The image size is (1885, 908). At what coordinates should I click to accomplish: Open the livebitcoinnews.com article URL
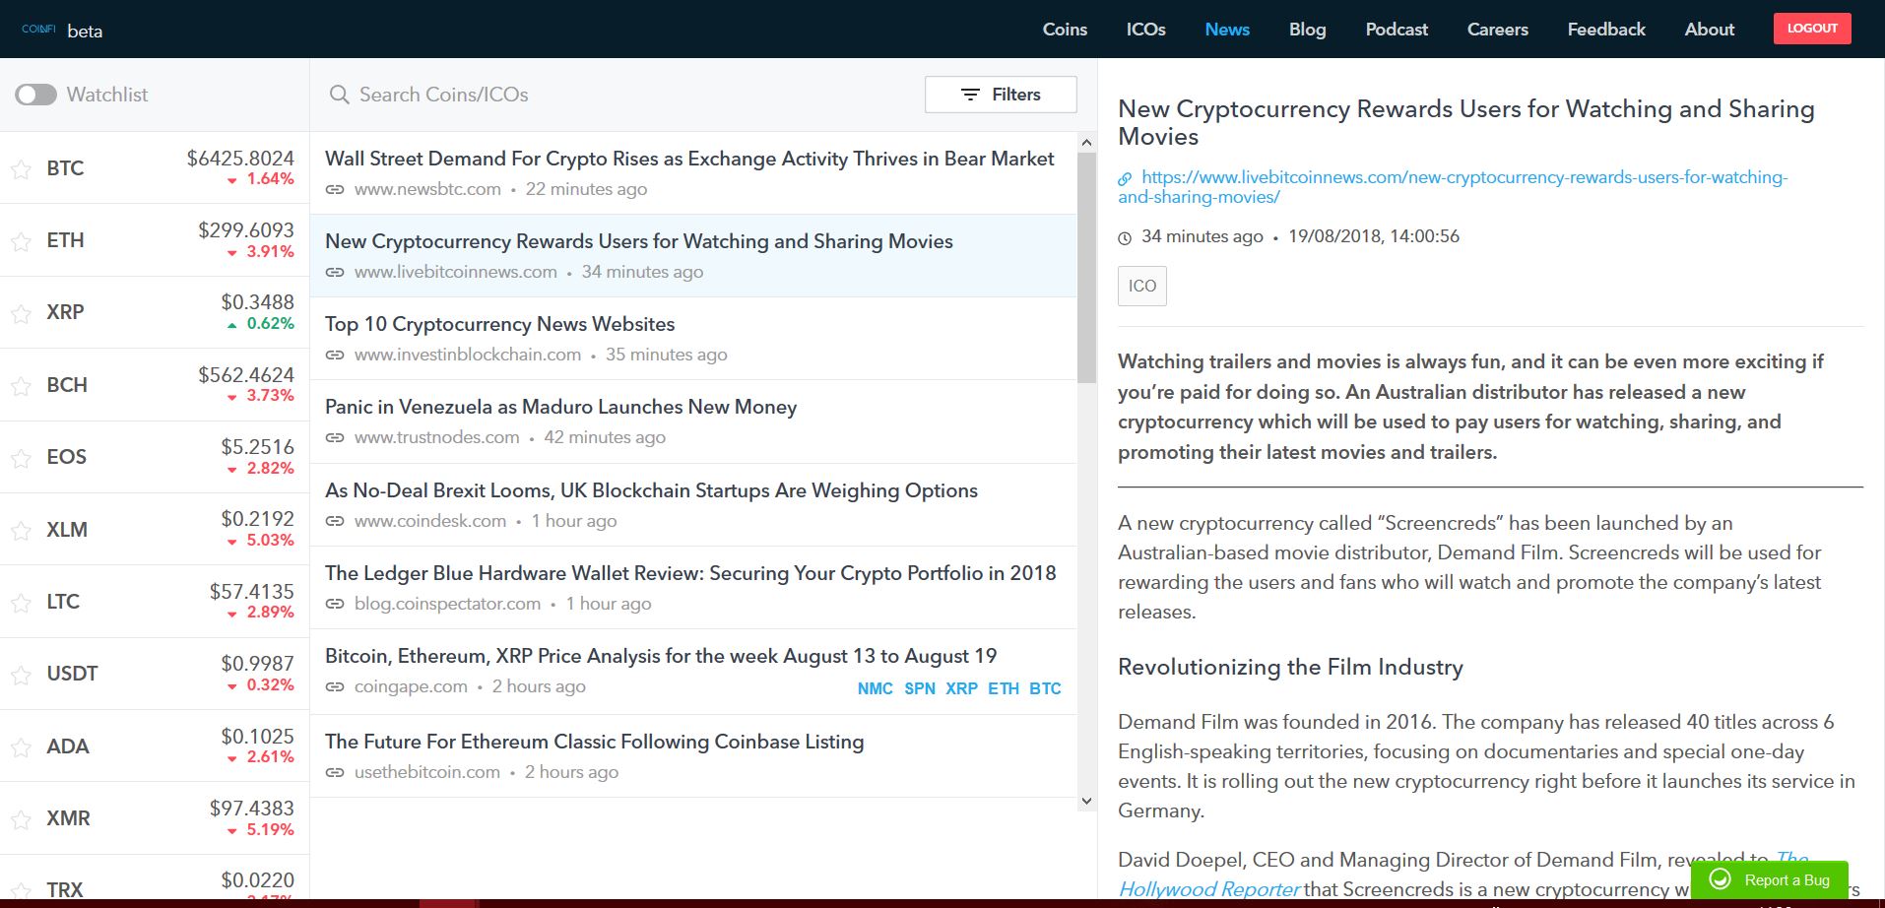click(1453, 187)
